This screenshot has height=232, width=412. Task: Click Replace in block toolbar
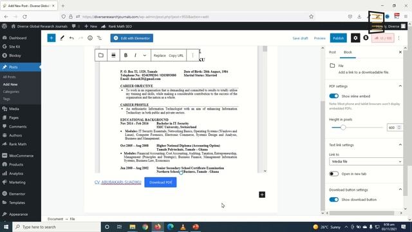point(160,55)
